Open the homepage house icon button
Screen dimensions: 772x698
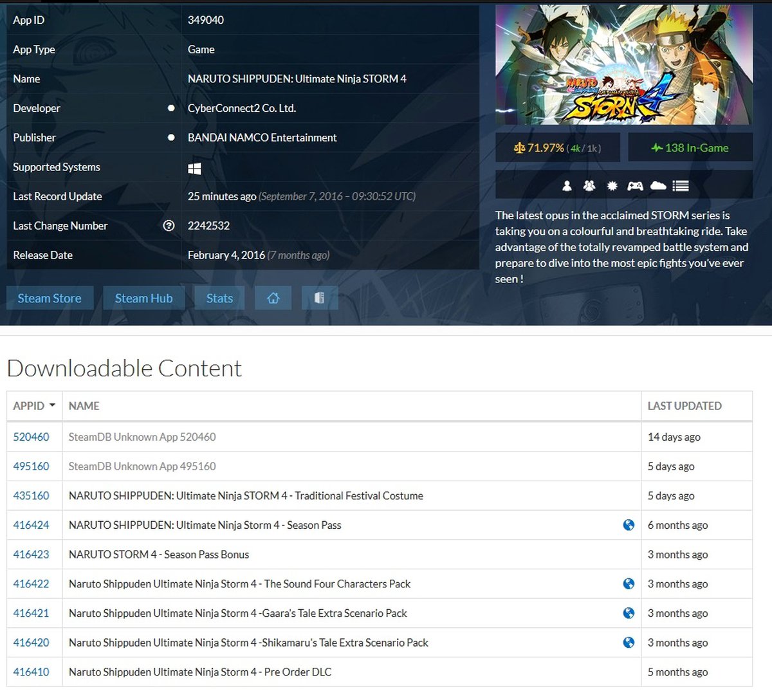coord(273,298)
